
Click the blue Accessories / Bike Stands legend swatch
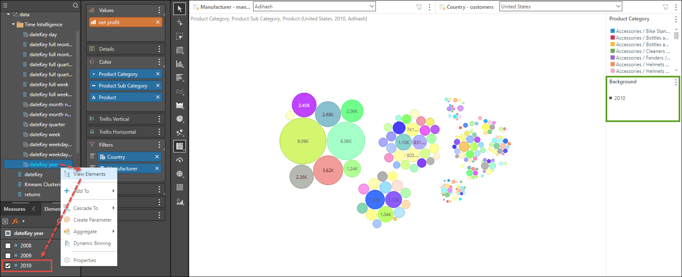point(612,31)
